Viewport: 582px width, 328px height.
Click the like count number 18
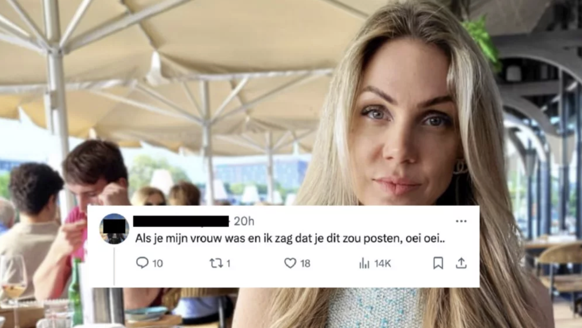(305, 263)
